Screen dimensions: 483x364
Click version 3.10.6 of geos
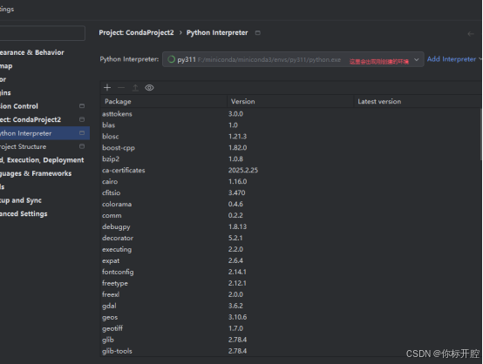pyautogui.click(x=237, y=317)
